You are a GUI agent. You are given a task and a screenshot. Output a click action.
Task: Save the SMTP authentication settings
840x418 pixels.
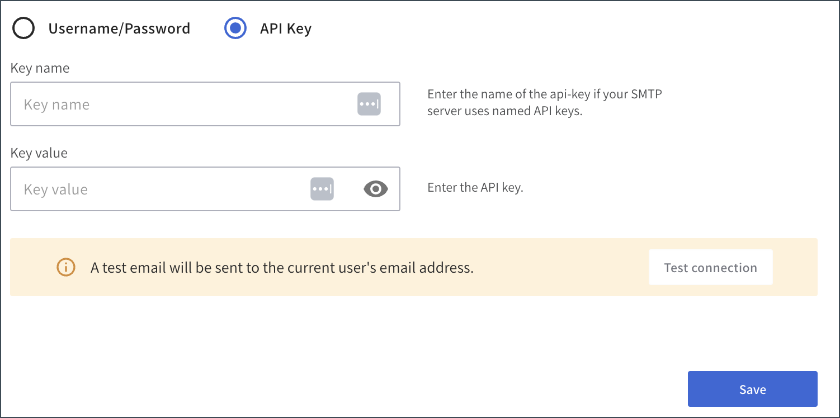tap(752, 389)
